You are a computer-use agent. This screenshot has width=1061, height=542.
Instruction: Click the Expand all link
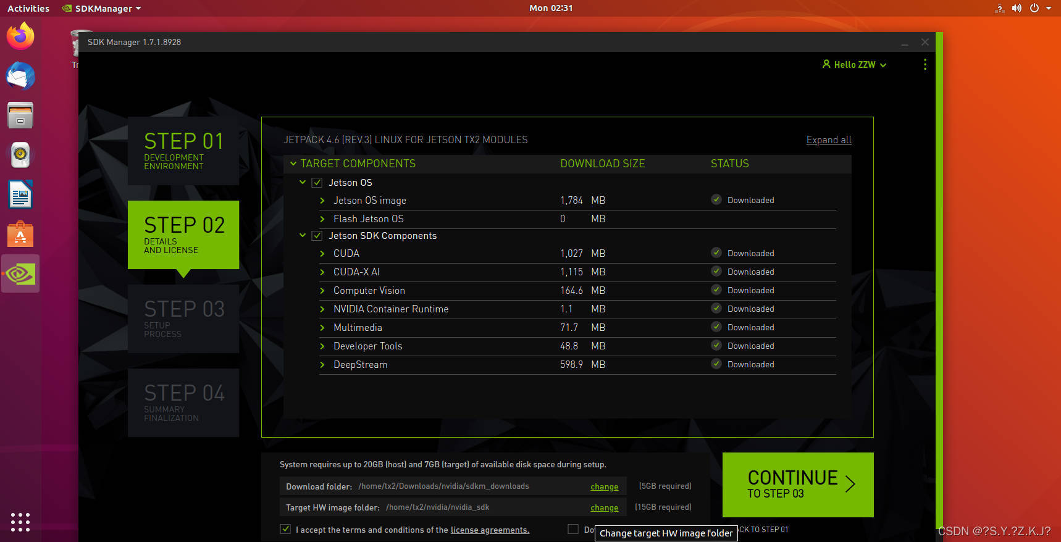[829, 140]
